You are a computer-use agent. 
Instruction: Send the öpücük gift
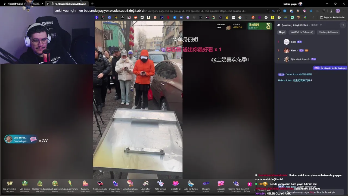[x=221, y=186]
